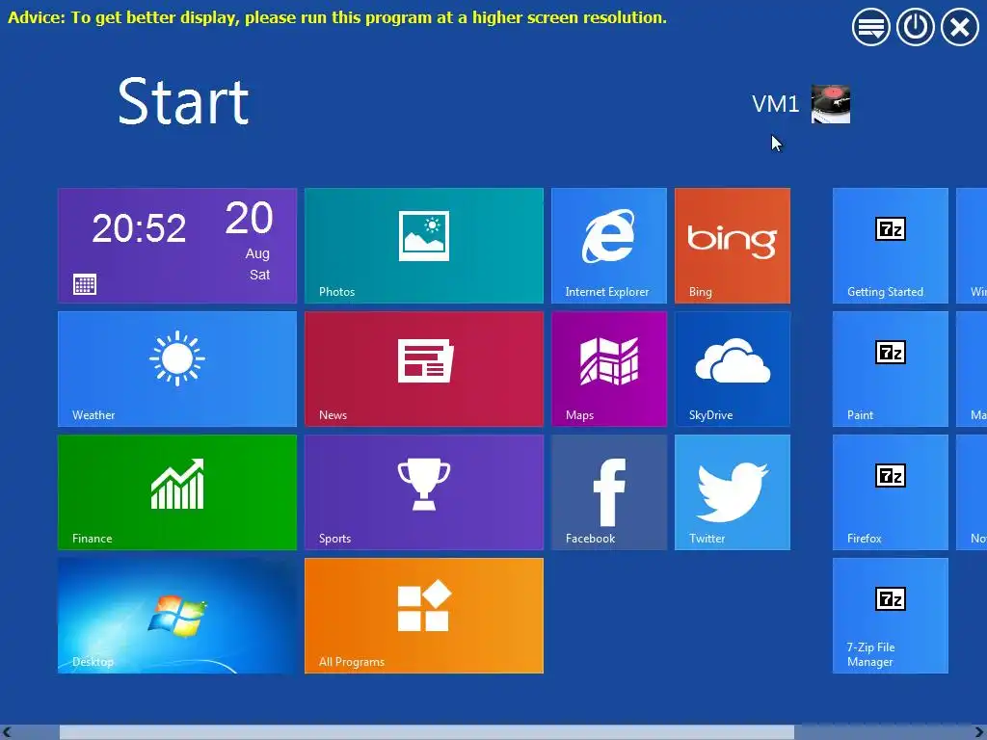Click the clock and date tile

point(177,246)
